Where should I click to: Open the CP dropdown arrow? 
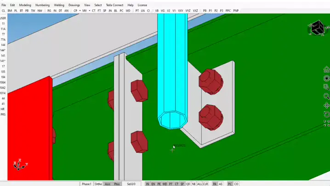(x=80, y=10)
